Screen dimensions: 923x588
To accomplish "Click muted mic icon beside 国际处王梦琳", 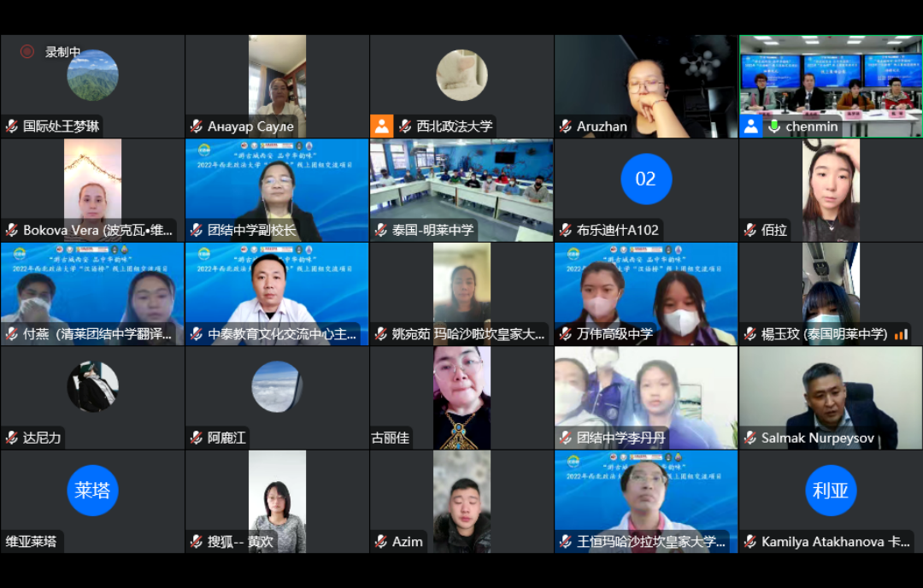I will pyautogui.click(x=12, y=126).
